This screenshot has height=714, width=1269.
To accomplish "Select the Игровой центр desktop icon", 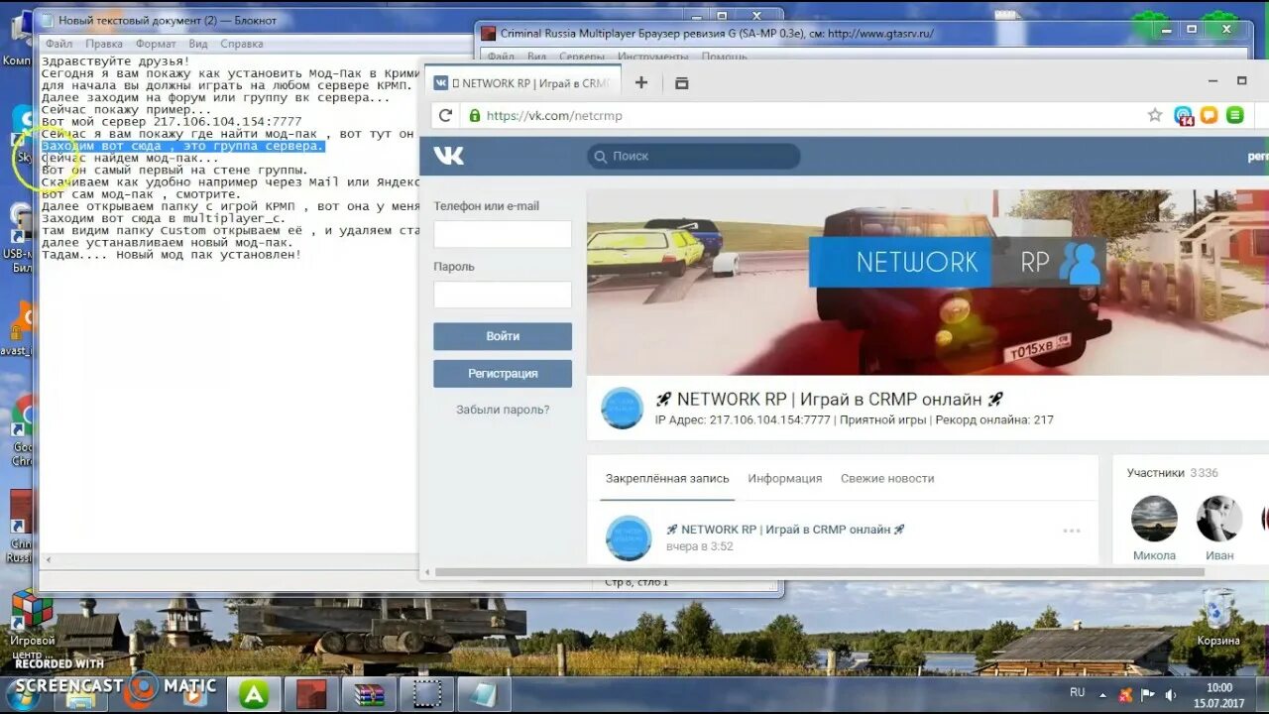I will pos(32,625).
